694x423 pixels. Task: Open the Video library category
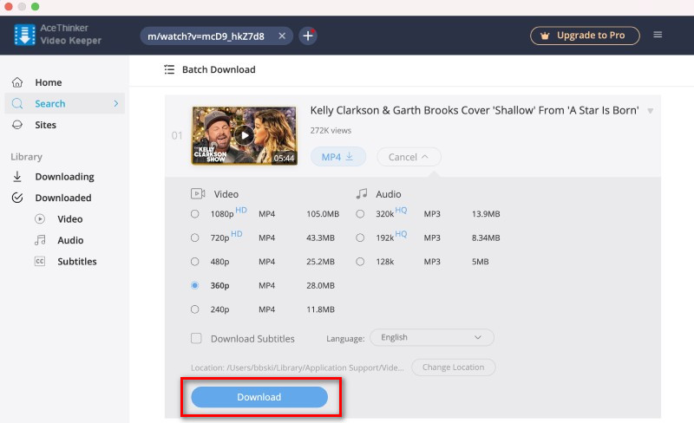(70, 219)
